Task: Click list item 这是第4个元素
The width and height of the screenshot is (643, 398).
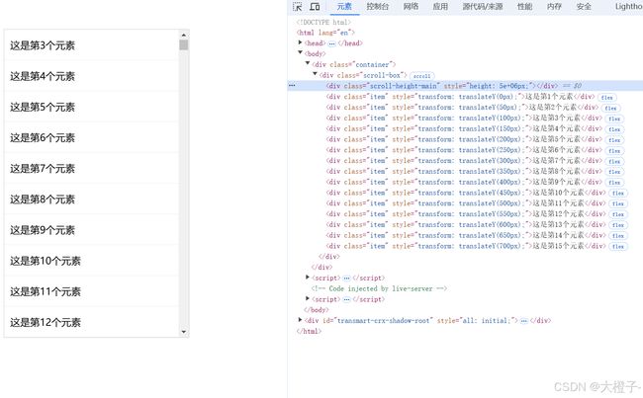Action: tap(91, 76)
